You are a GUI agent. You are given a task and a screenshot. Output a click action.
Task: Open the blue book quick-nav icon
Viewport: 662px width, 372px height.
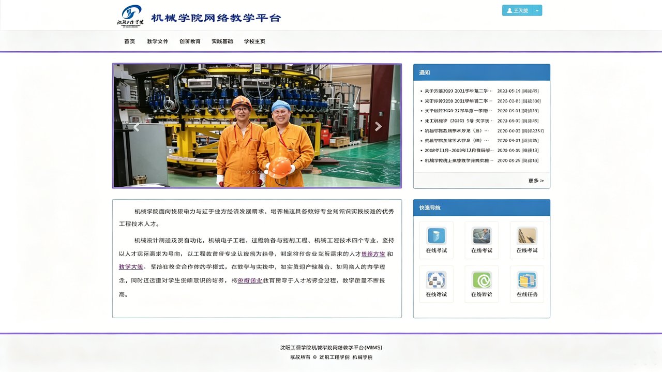point(437,236)
